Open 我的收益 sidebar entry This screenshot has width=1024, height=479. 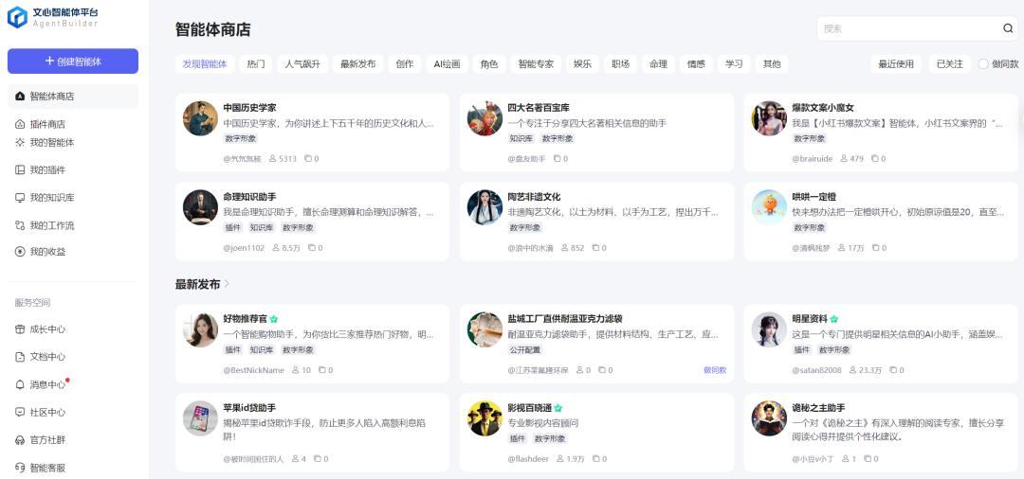(40, 252)
